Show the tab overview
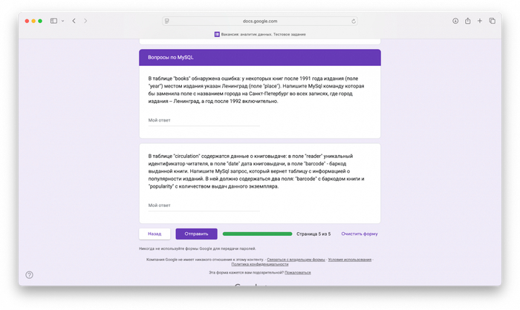Viewport: 520px width, 310px height. pos(492,21)
